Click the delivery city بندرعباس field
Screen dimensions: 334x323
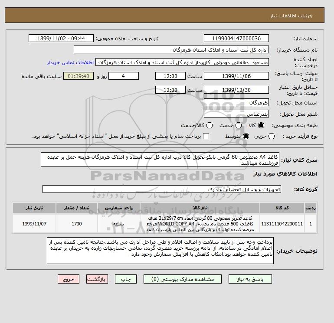tap(236, 114)
